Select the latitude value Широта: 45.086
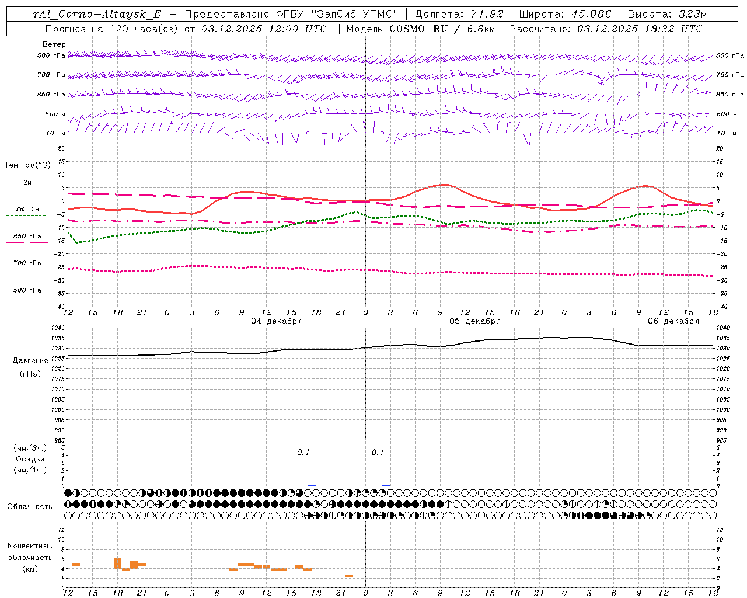The image size is (747, 598). pos(565,14)
